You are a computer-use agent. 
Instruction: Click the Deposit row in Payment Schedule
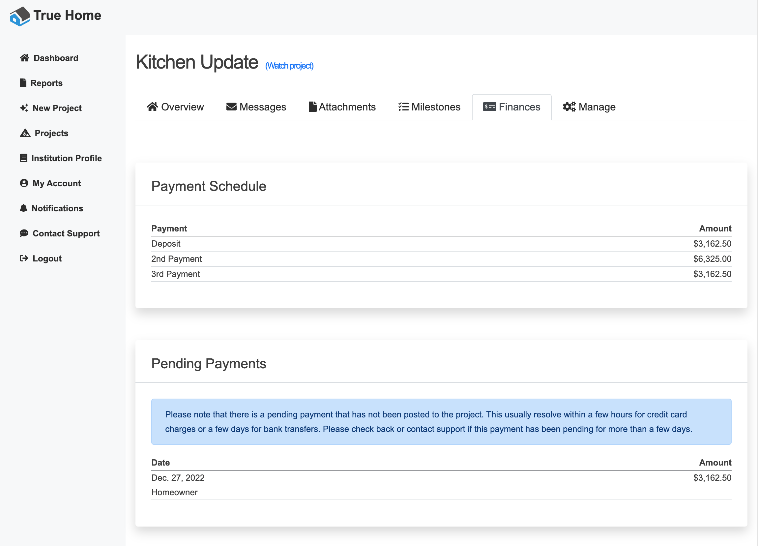click(x=441, y=244)
